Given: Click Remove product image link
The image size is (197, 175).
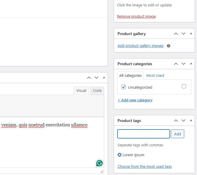Looking at the screenshot, I should coord(136,17).
